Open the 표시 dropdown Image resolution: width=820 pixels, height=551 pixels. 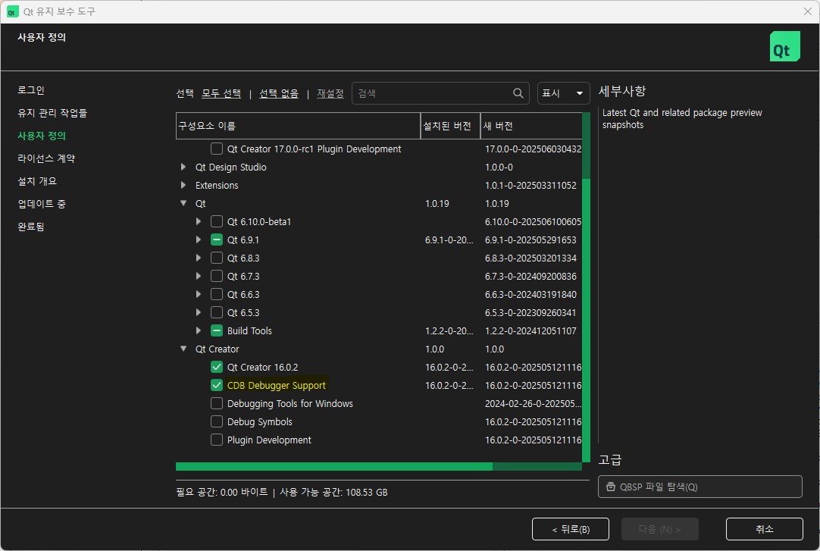click(x=563, y=93)
